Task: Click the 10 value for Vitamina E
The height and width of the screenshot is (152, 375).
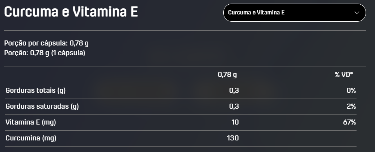Action: click(235, 122)
